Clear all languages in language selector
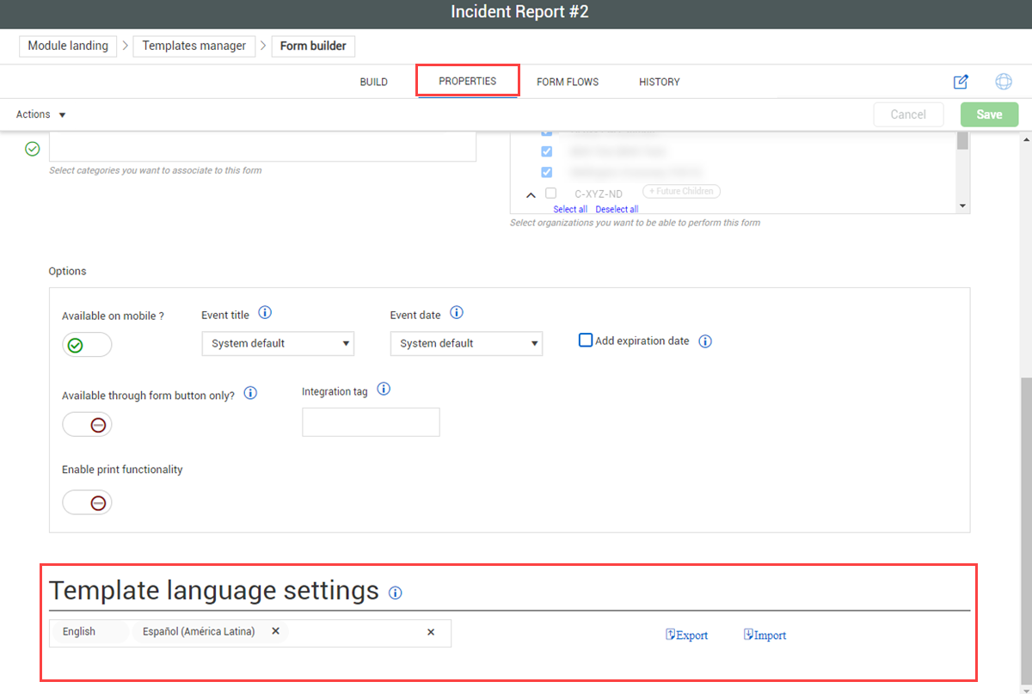Screen dimensions: 1032x694 coord(431,632)
